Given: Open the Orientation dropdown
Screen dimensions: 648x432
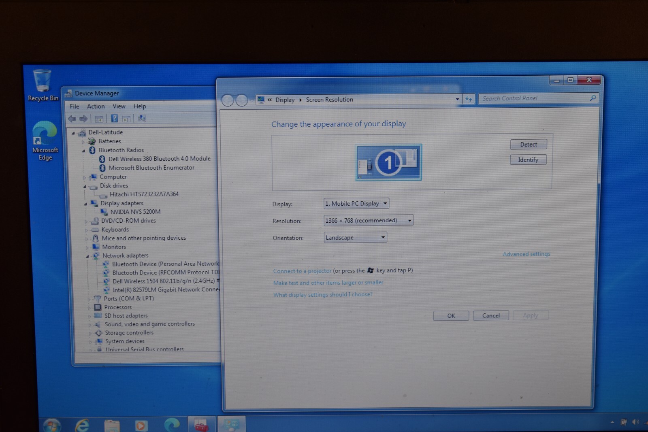Looking at the screenshot, I should point(356,237).
